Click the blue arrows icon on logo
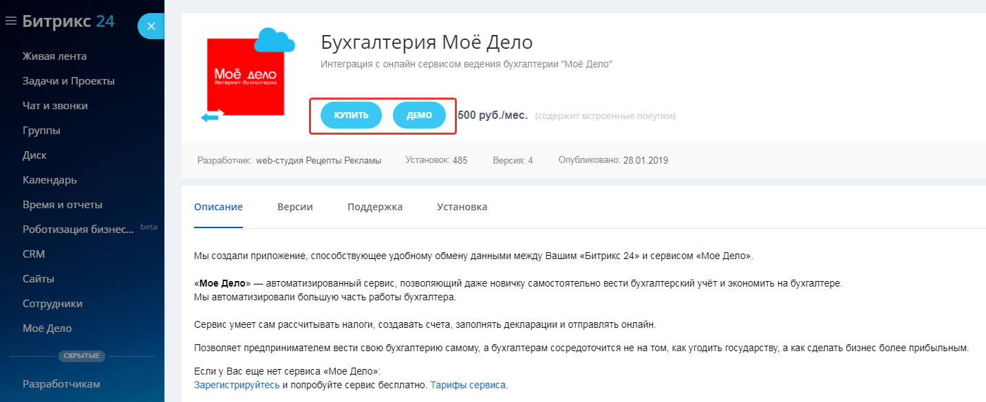 pyautogui.click(x=213, y=116)
